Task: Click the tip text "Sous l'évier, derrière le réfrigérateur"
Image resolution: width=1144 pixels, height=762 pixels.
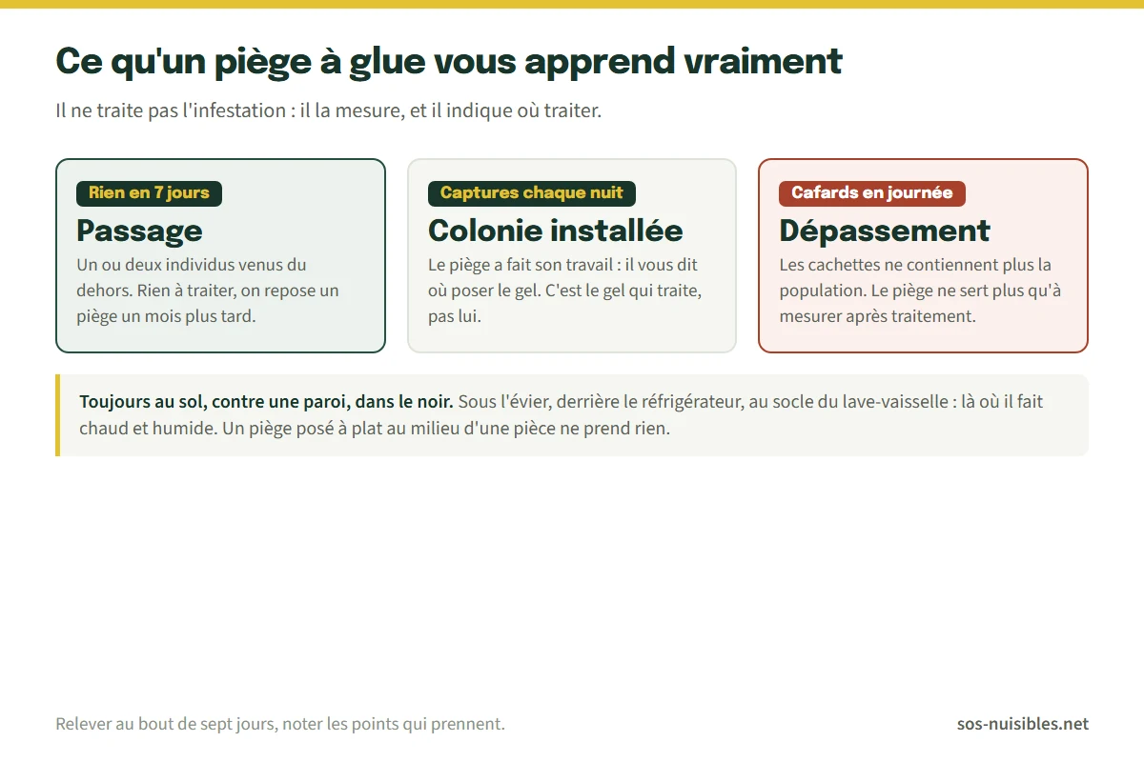Action: [x=602, y=402]
